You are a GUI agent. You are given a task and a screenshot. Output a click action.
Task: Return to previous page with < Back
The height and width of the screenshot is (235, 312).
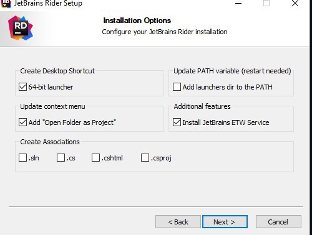tap(178, 222)
